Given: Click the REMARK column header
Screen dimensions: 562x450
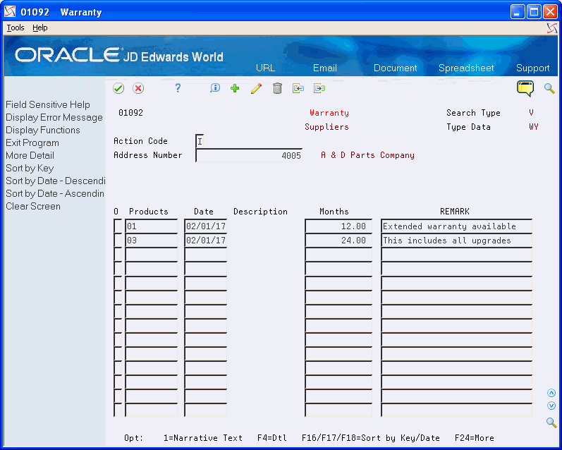Looking at the screenshot, I should pyautogui.click(x=455, y=212).
